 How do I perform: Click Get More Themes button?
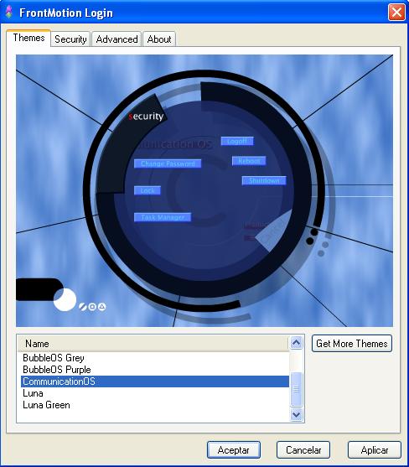tap(352, 344)
